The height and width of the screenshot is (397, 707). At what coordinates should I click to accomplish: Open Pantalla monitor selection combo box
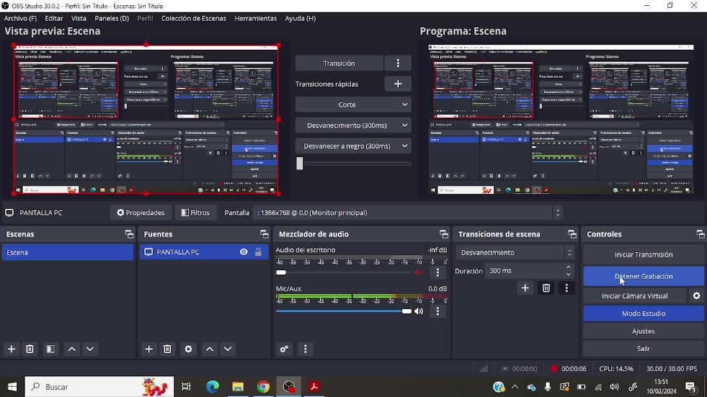409,213
